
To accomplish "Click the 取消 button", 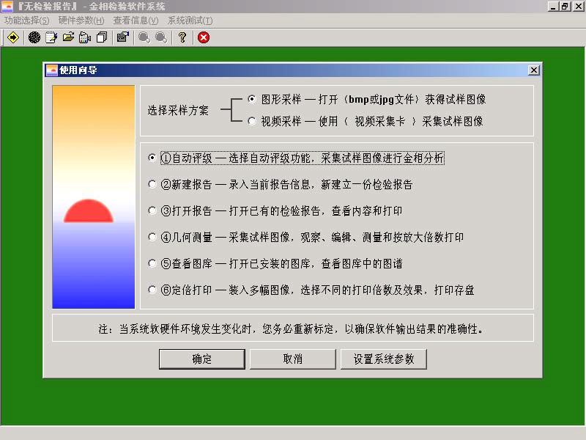I will (292, 359).
